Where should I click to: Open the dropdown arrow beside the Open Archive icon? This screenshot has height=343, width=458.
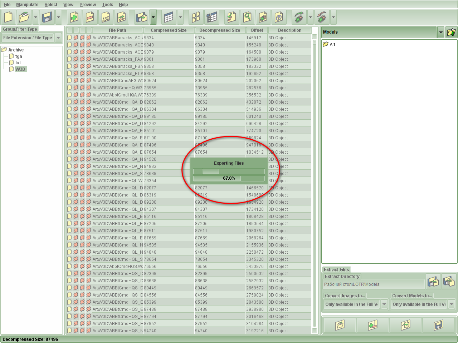35,17
